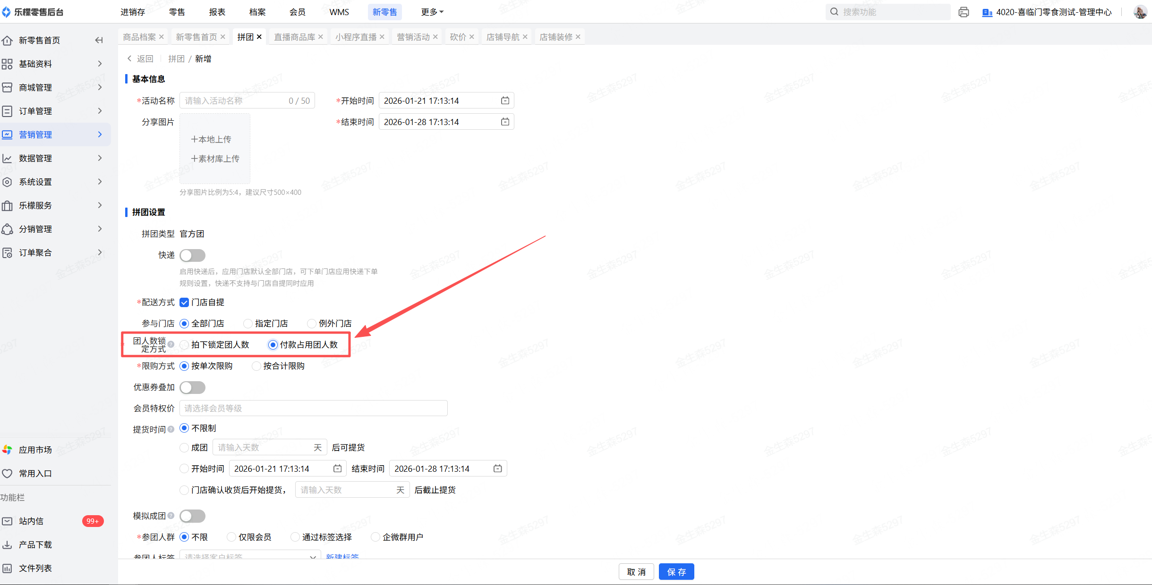Image resolution: width=1152 pixels, height=585 pixels.
Task: Uncheck the 门店自提 checkbox
Action: pyautogui.click(x=184, y=302)
